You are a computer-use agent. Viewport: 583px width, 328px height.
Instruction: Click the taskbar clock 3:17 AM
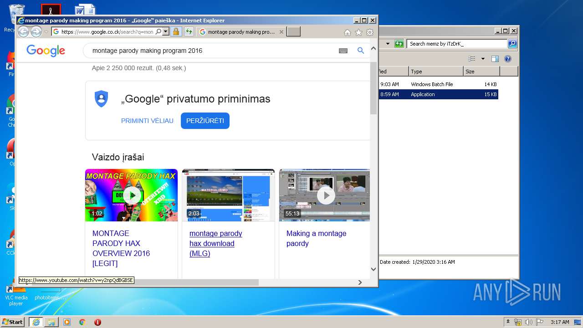560,322
